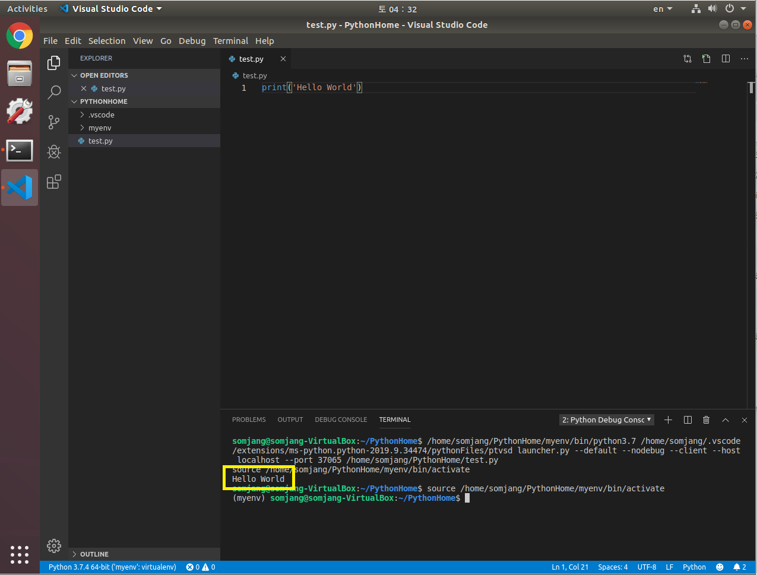Expand the OUTLINE section
The width and height of the screenshot is (757, 575).
pos(144,554)
